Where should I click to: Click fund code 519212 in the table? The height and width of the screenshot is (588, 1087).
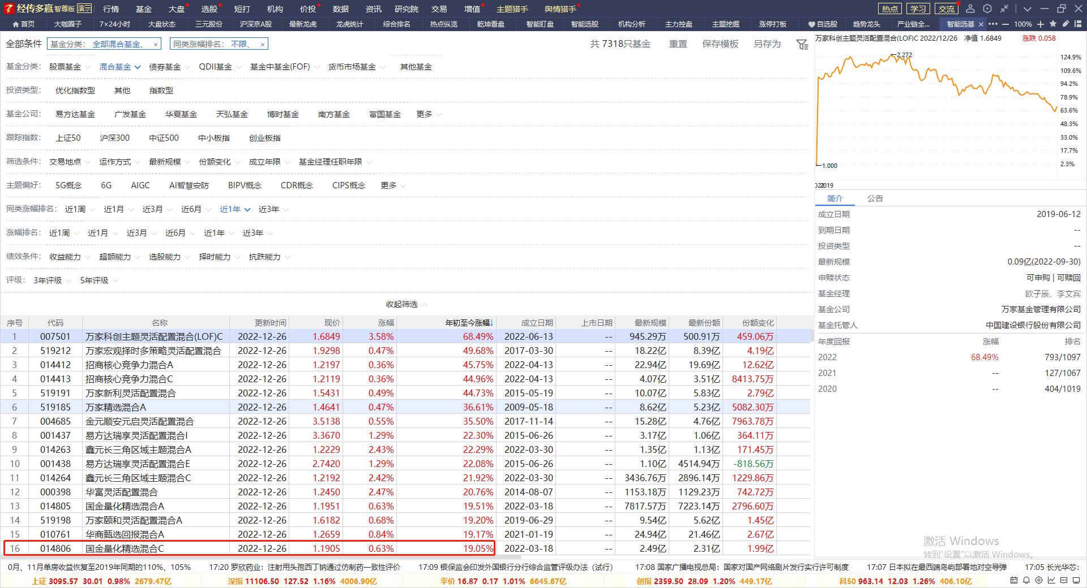coord(55,351)
